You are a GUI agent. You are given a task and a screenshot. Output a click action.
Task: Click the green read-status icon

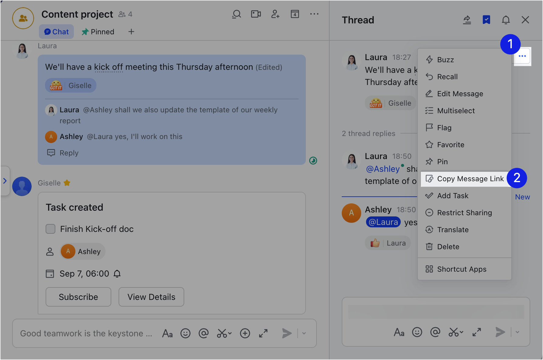pos(313,161)
